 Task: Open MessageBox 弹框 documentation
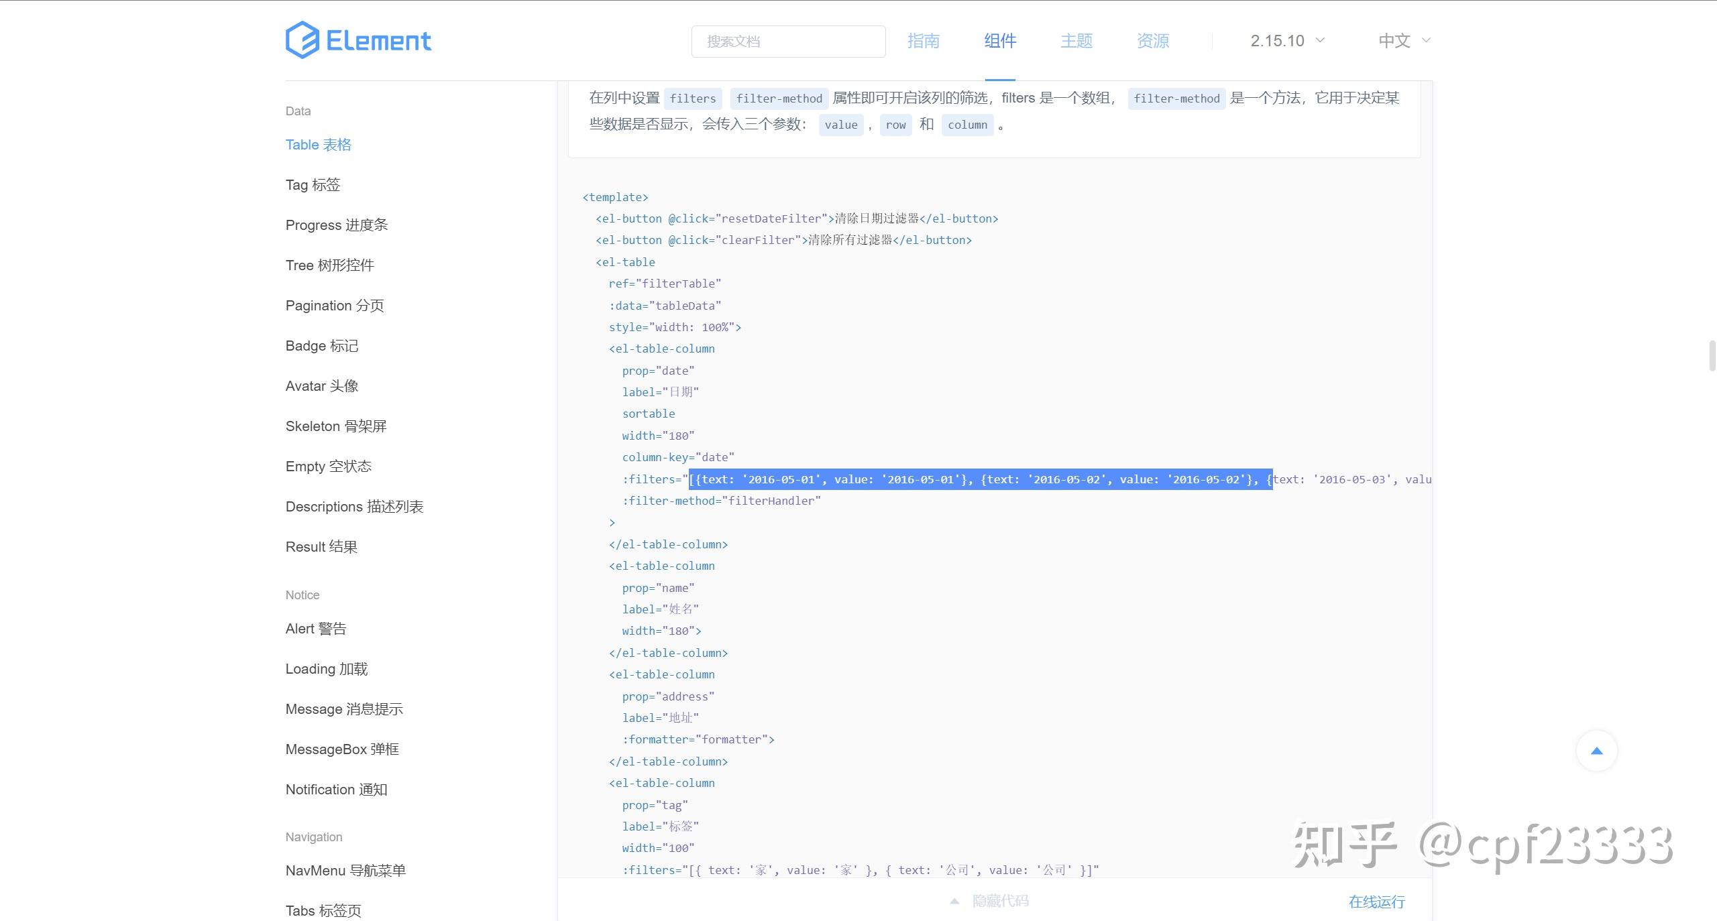pos(341,749)
